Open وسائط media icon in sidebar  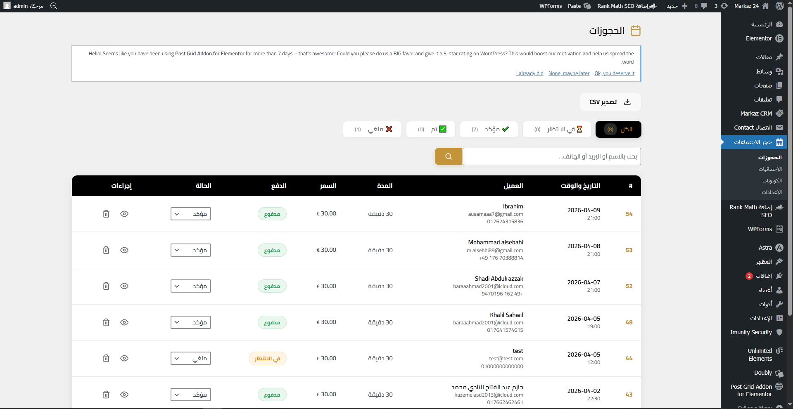point(779,71)
